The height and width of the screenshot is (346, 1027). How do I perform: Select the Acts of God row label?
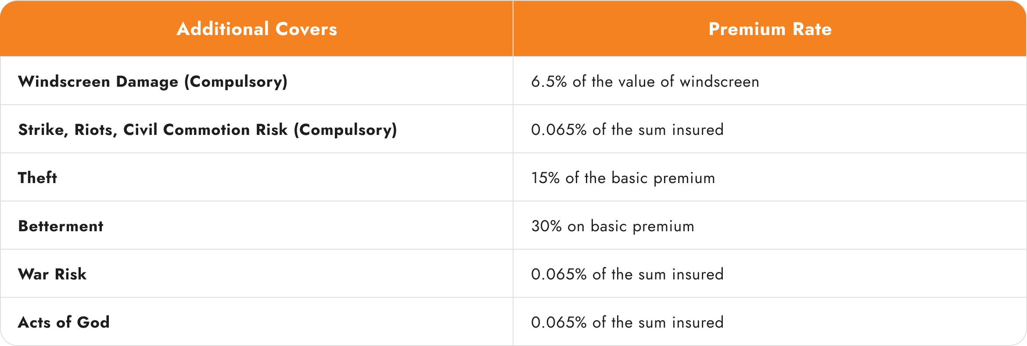click(x=64, y=322)
